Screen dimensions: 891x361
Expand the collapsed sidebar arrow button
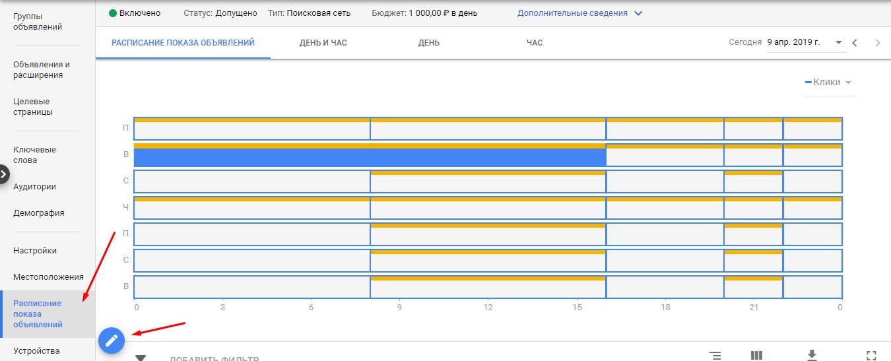[4, 174]
